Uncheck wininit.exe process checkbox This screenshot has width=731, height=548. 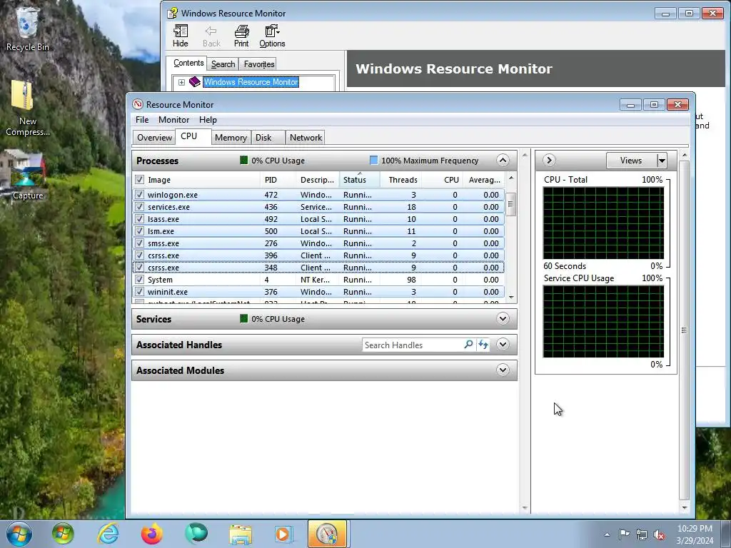tap(139, 291)
